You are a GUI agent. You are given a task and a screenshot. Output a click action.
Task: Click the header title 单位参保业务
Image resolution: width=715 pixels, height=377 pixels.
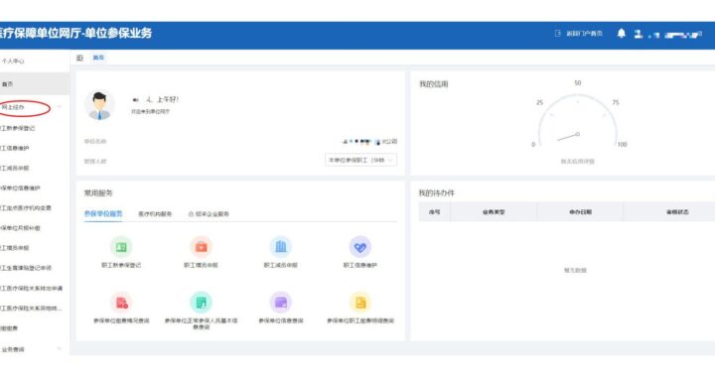tap(118, 34)
